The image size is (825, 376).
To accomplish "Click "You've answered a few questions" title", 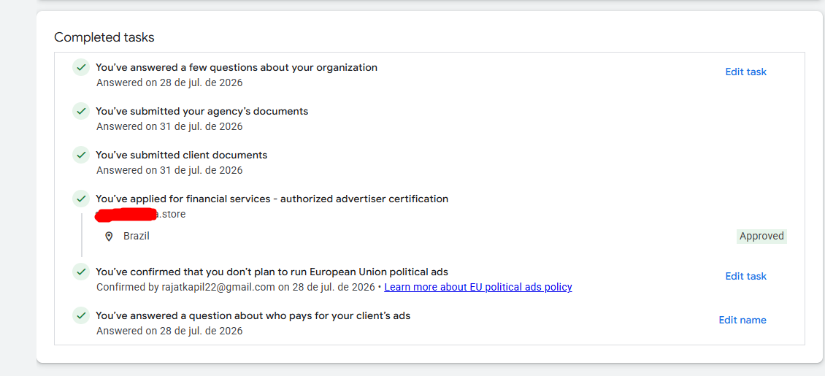I will click(237, 67).
